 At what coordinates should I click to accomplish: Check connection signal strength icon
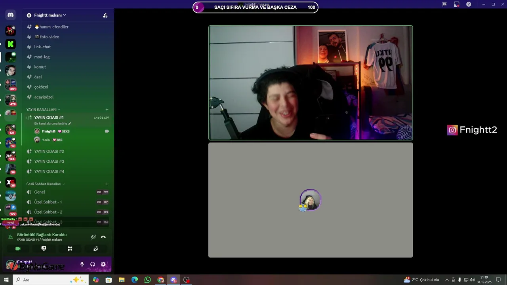[x=11, y=237]
